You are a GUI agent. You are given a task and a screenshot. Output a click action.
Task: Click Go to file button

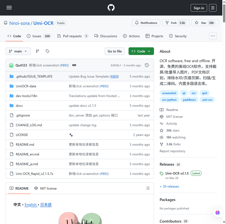pyautogui.click(x=115, y=51)
